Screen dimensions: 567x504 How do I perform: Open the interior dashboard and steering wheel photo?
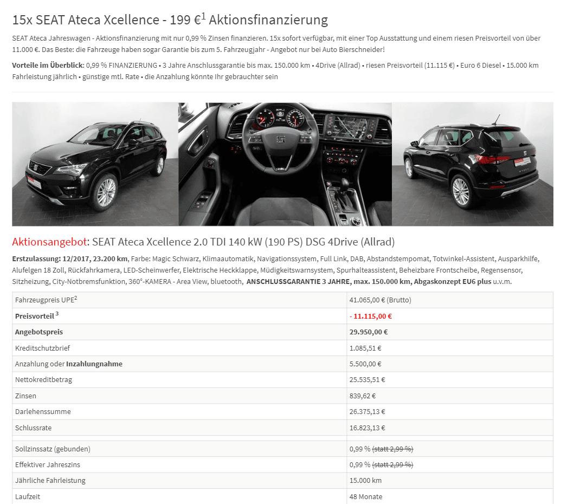[285, 164]
